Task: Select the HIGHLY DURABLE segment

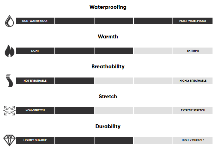Action: click(193, 140)
